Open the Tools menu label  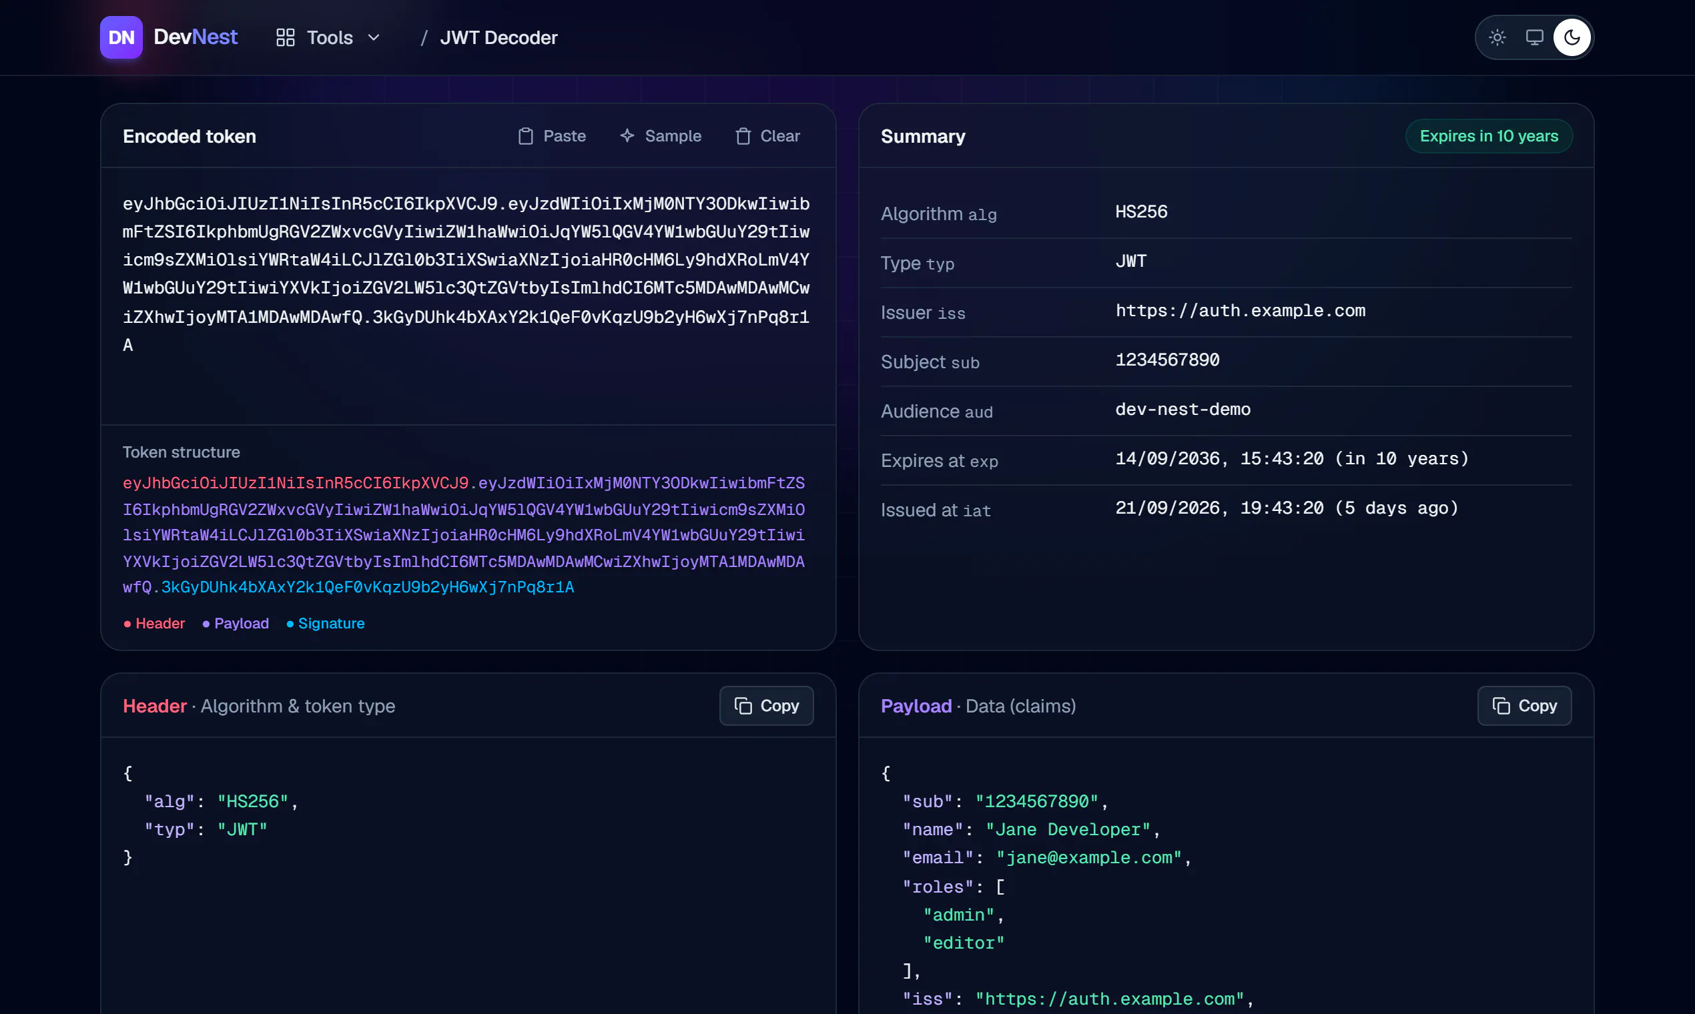330,37
